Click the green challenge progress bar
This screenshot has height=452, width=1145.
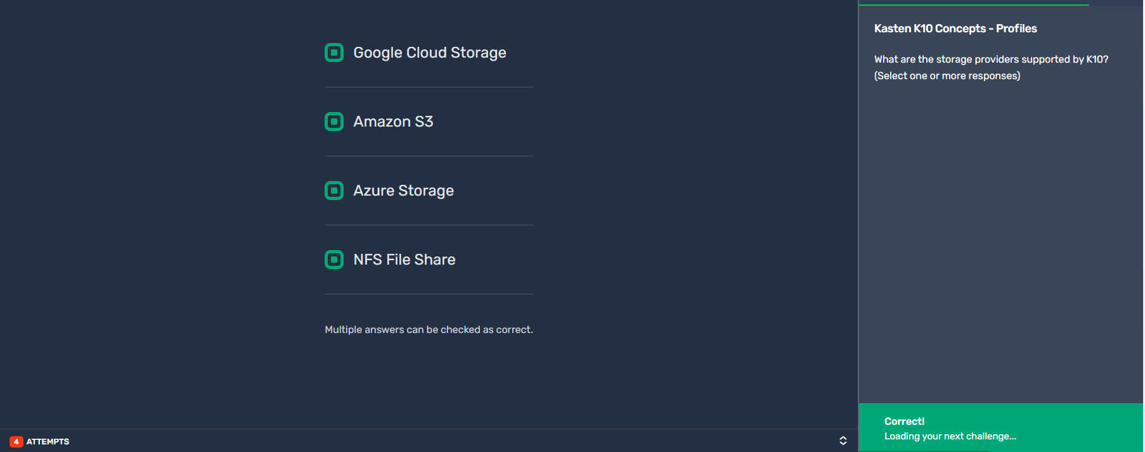click(974, 5)
